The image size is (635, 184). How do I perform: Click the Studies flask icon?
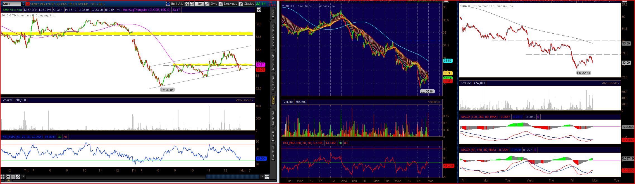pos(241,4)
